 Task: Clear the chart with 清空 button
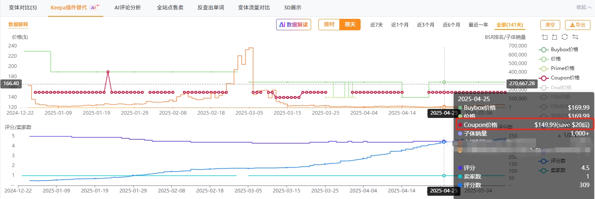pos(550,25)
